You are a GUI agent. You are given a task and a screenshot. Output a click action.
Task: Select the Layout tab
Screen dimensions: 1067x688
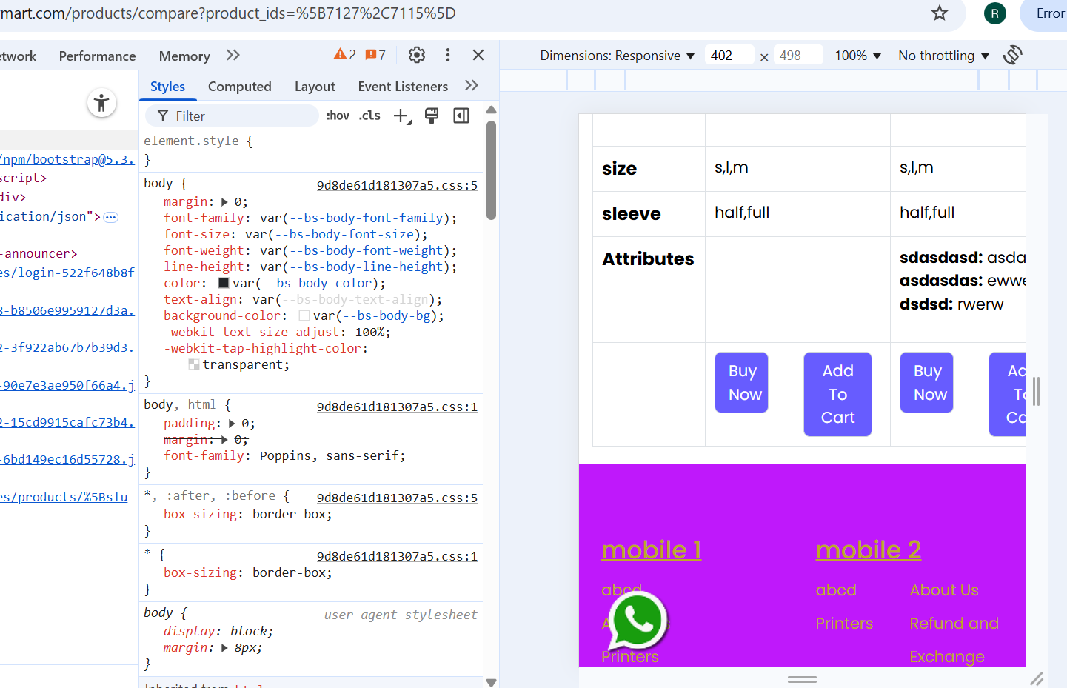315,87
